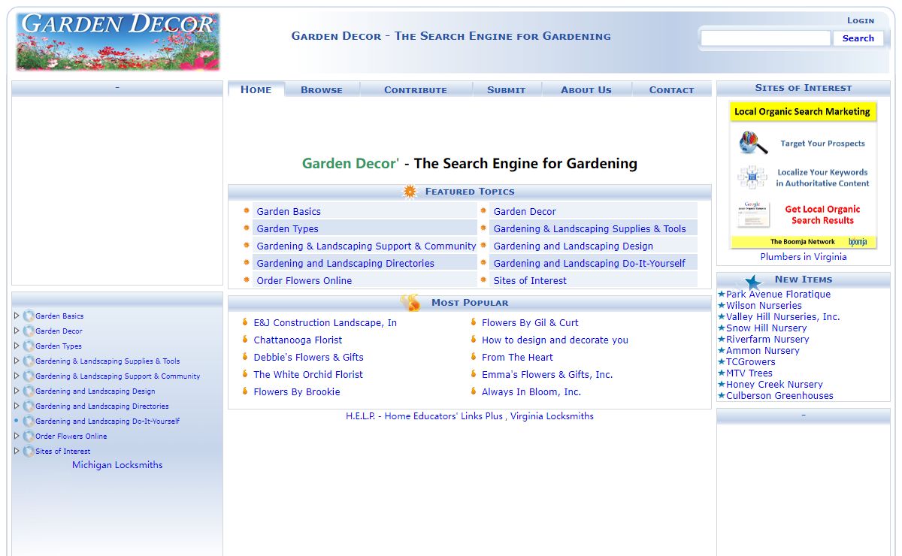Open Valley Hill Nurseries, Inc. link
The height and width of the screenshot is (556, 902).
click(783, 317)
